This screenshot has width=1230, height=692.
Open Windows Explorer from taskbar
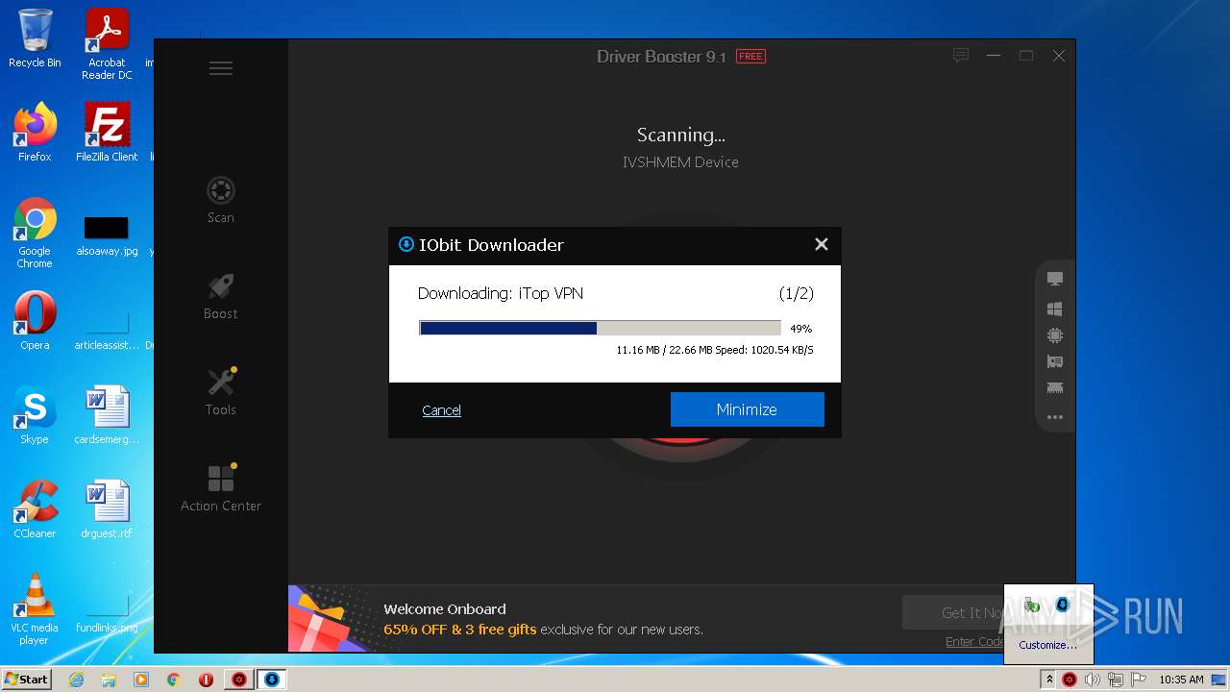coord(109,680)
